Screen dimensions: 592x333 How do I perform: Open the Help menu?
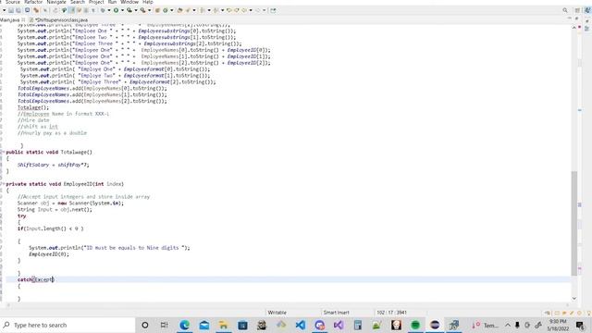148,2
